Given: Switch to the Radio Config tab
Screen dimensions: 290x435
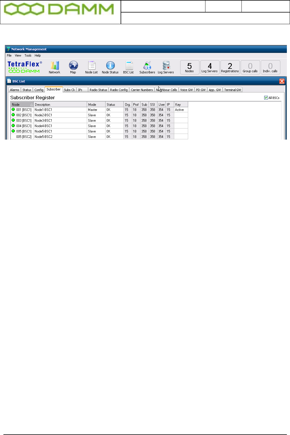Looking at the screenshot, I should (x=119, y=90).
